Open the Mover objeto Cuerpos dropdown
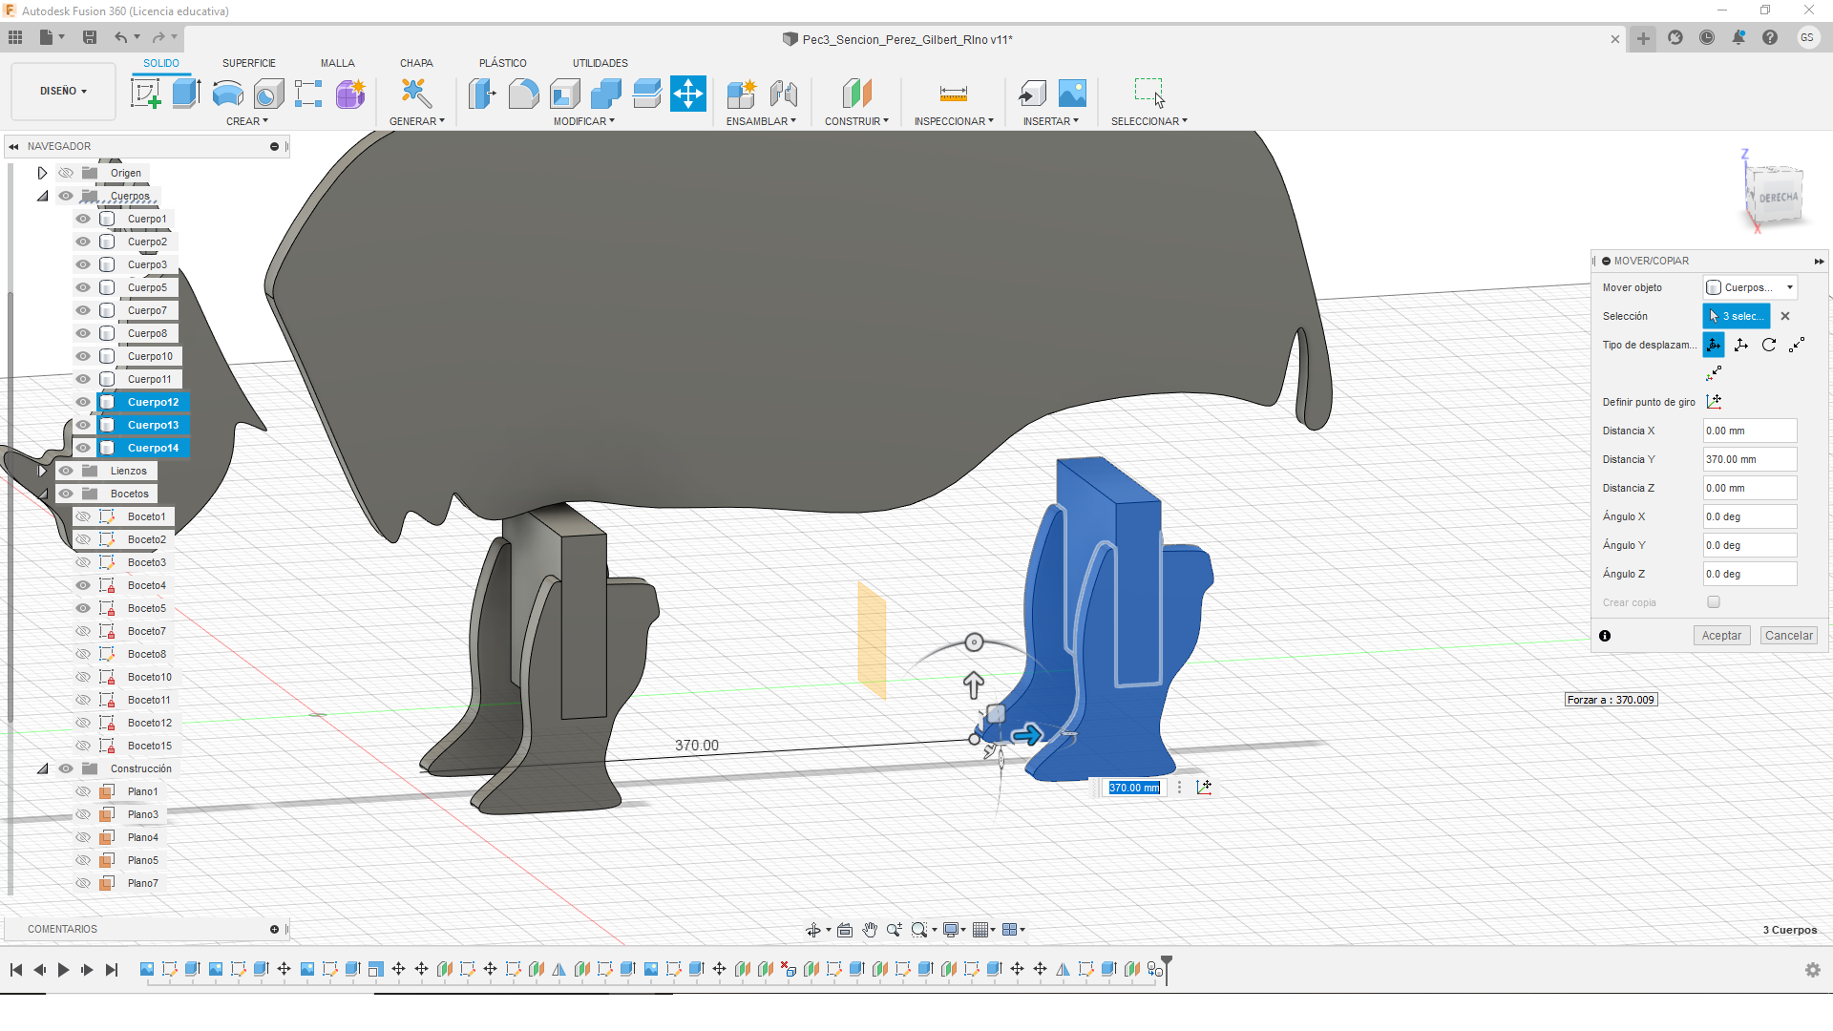 [1750, 287]
